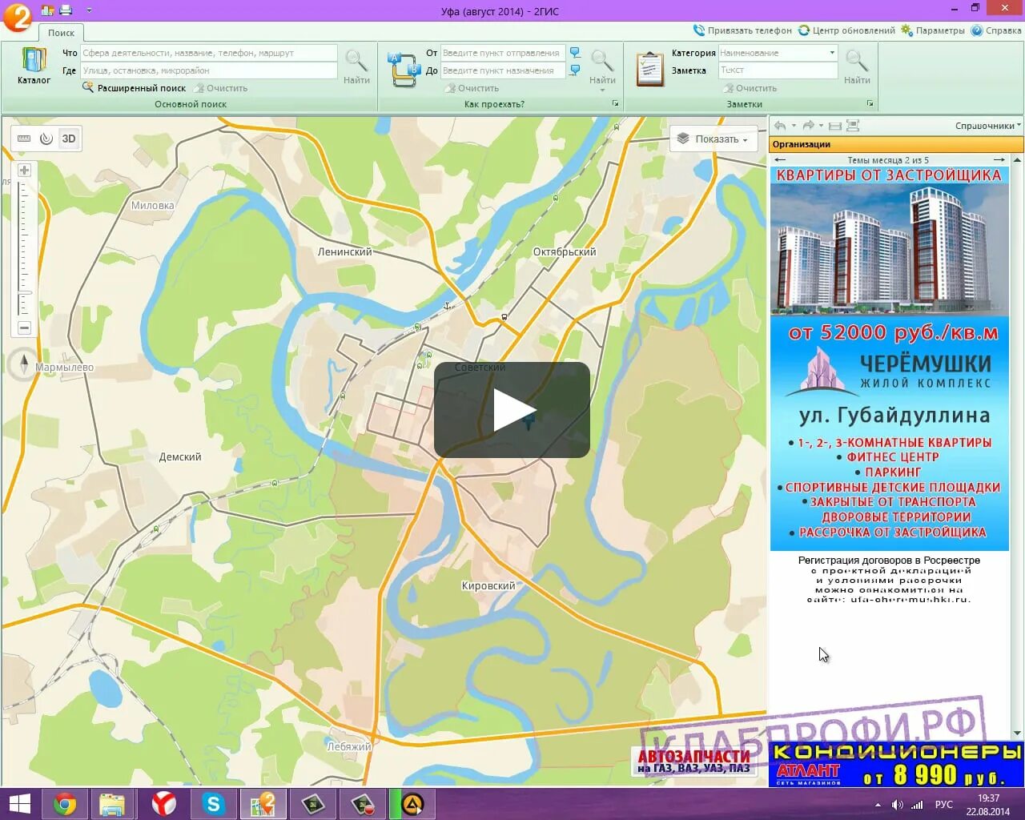Select the Организации header tab
Viewport: 1025px width, 820px height.
click(896, 144)
